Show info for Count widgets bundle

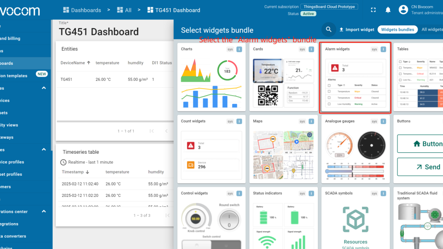click(x=239, y=122)
